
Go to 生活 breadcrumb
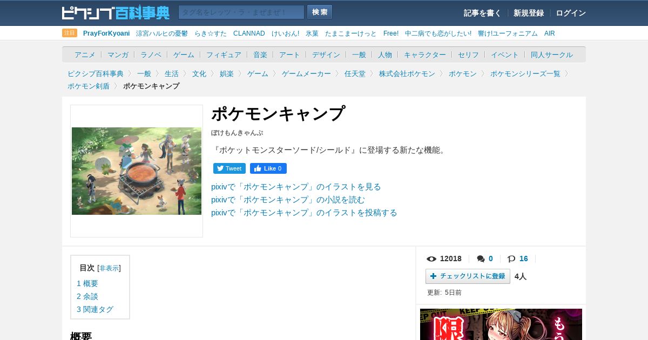[x=172, y=73]
